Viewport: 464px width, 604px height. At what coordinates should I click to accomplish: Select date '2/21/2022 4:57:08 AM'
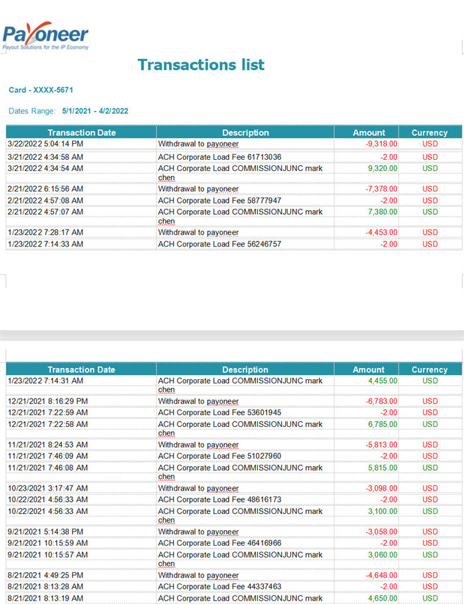pos(46,200)
